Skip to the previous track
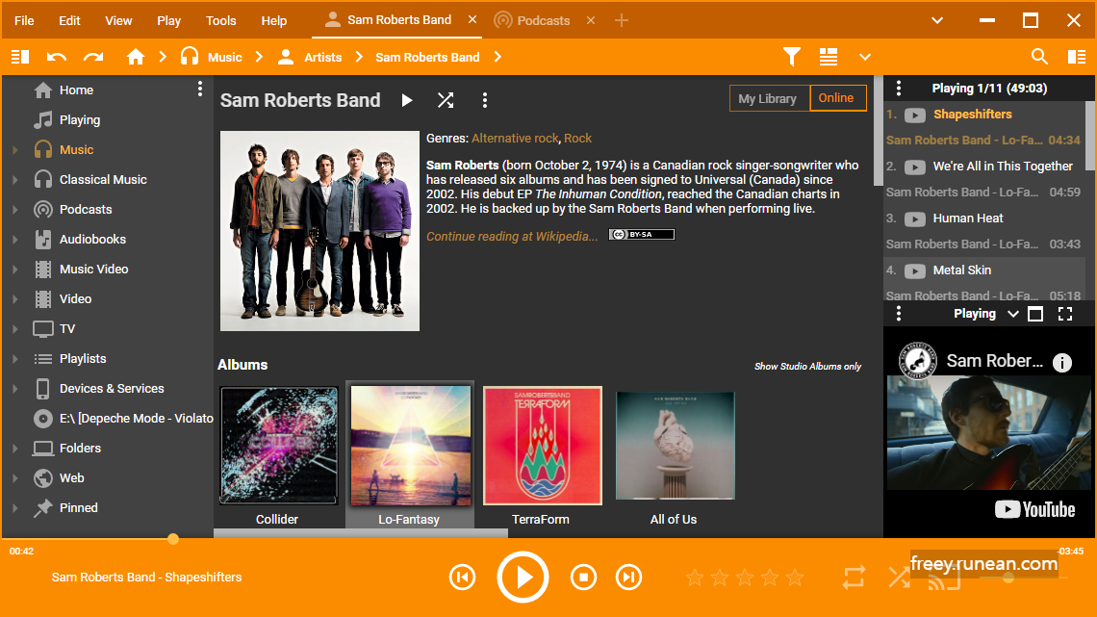The height and width of the screenshot is (617, 1097). pyautogui.click(x=463, y=578)
